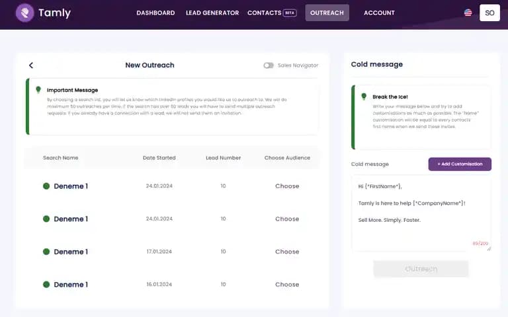
Task: Open the Lead Generator menu item
Action: click(212, 13)
